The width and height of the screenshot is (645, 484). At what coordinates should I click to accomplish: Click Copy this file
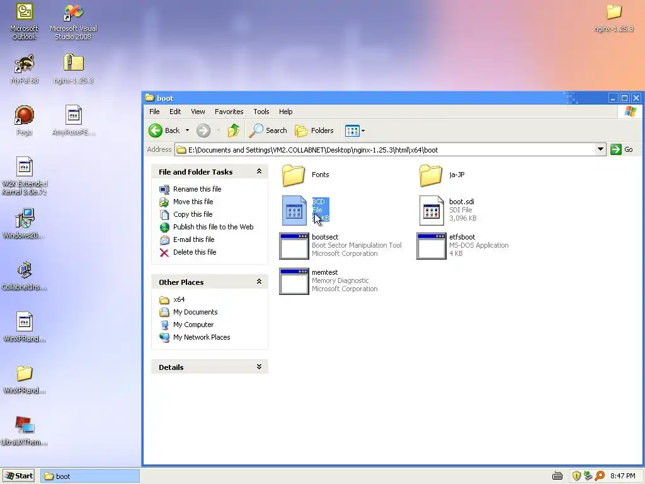[x=193, y=214]
